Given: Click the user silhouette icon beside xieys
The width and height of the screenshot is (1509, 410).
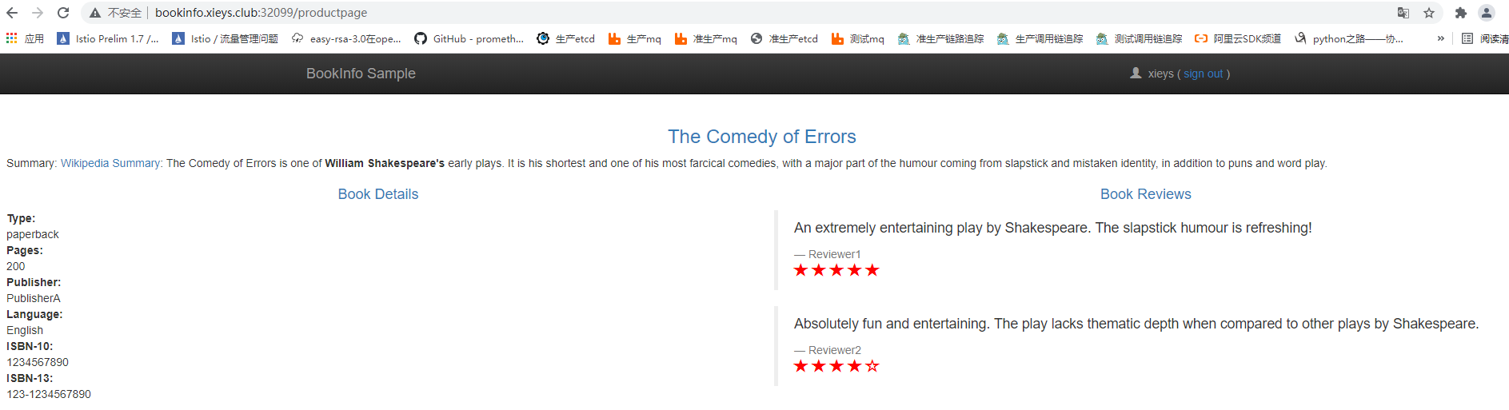Looking at the screenshot, I should (x=1136, y=73).
